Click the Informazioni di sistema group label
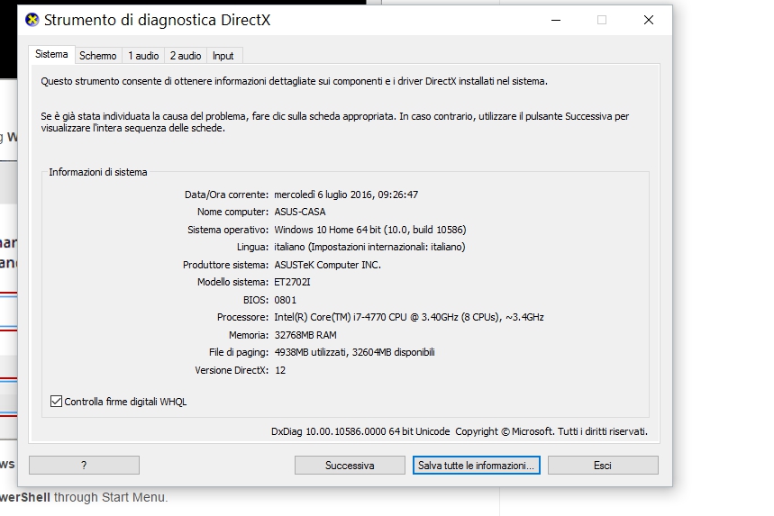The width and height of the screenshot is (774, 516). (x=97, y=172)
